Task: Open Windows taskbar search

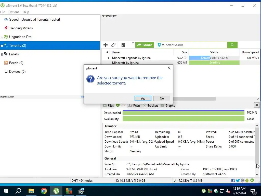Action: 18,191
